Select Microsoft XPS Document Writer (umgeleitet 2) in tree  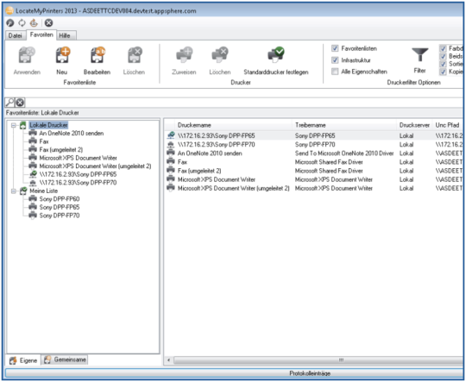[x=95, y=166]
